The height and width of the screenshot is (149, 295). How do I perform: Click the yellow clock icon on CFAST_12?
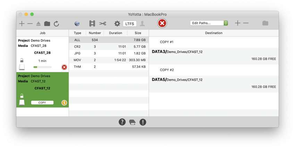point(64,103)
